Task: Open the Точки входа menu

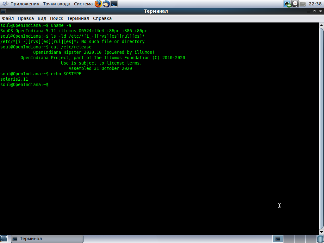Action: (x=56, y=4)
